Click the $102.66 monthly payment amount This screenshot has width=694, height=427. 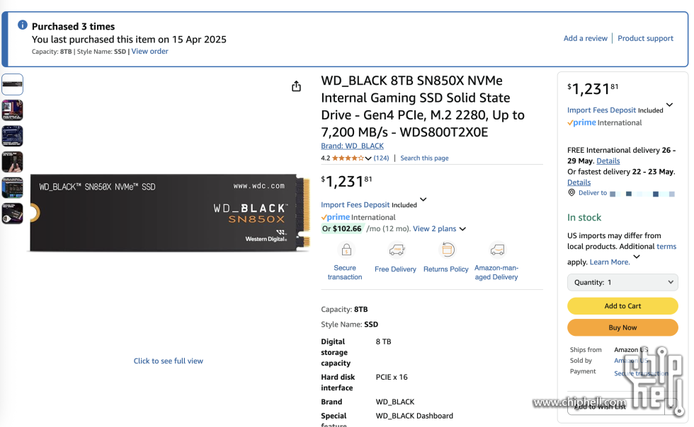coord(347,228)
